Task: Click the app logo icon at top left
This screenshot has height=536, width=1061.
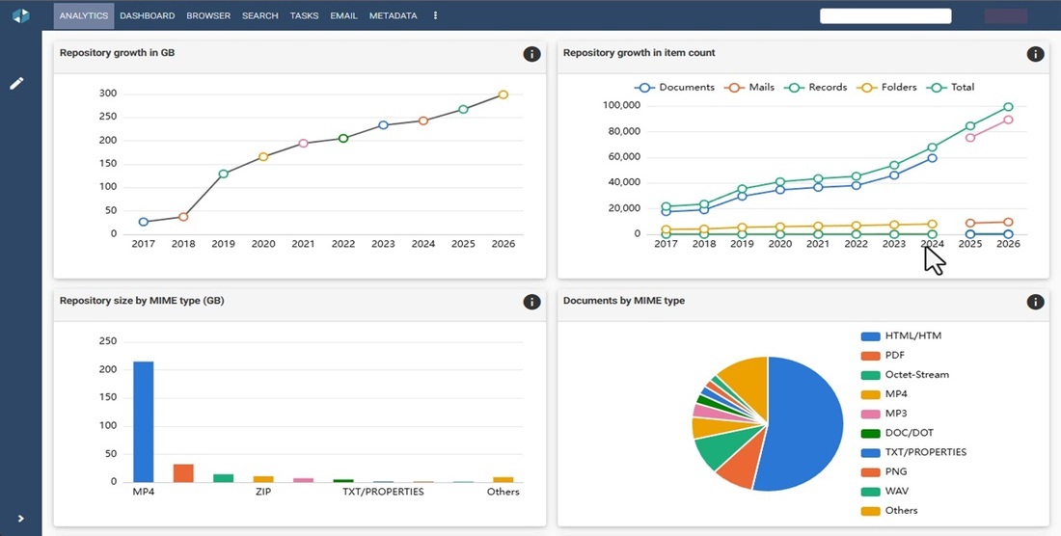Action: click(21, 15)
